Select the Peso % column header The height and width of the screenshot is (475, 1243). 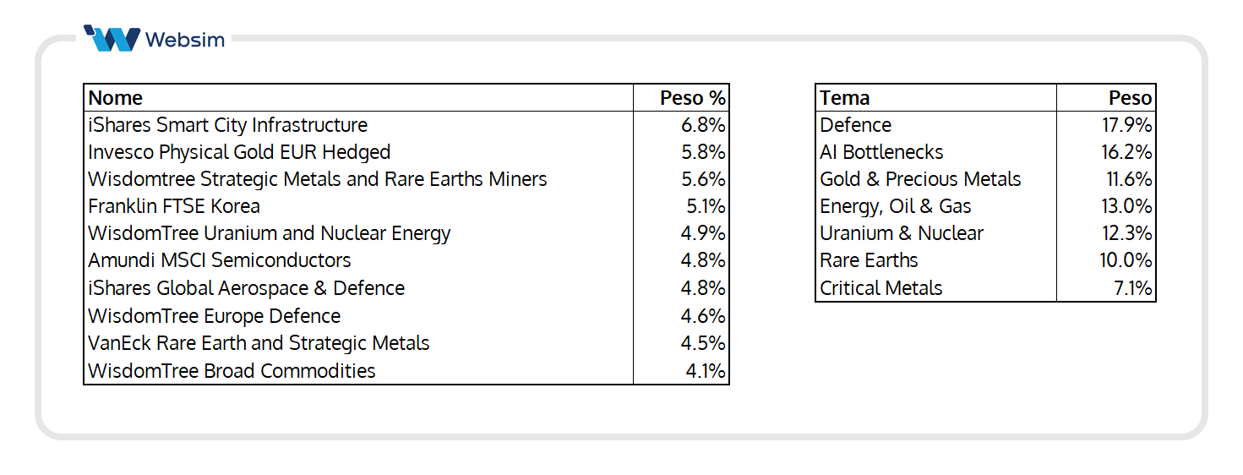pyautogui.click(x=692, y=98)
